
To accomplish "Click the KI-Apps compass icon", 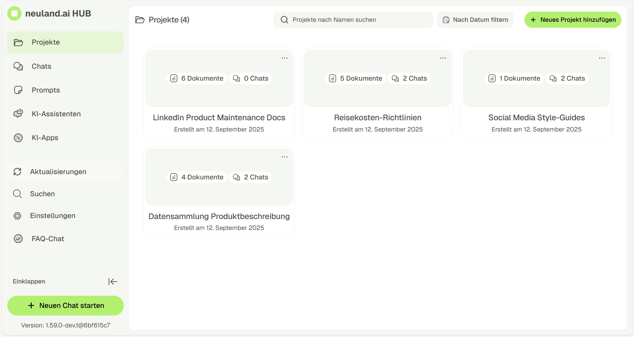I will click(x=18, y=138).
